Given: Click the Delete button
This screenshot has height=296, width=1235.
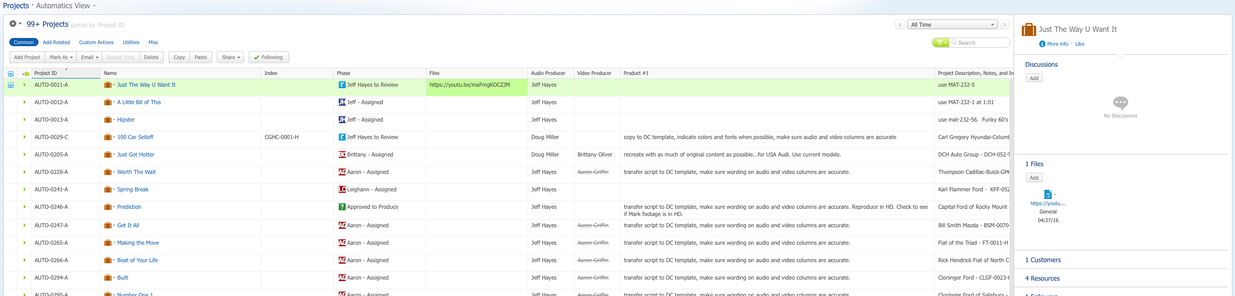Looking at the screenshot, I should pos(152,57).
